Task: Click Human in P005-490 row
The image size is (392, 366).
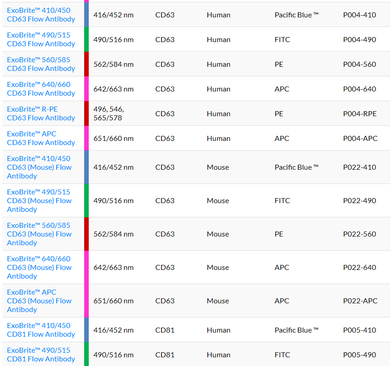Action: pos(219,355)
